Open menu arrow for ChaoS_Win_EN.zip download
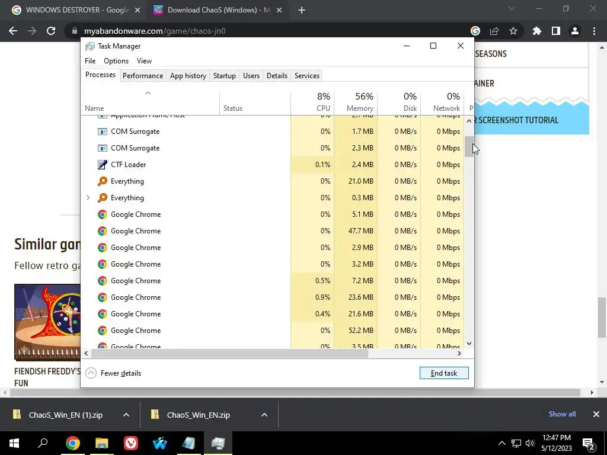The width and height of the screenshot is (607, 455). click(x=264, y=415)
